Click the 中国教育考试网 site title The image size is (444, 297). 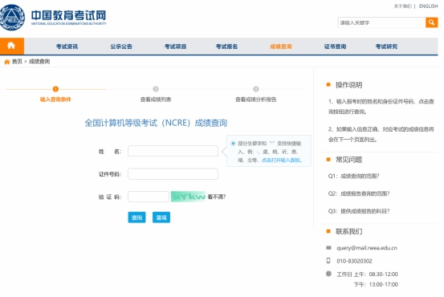(69, 15)
